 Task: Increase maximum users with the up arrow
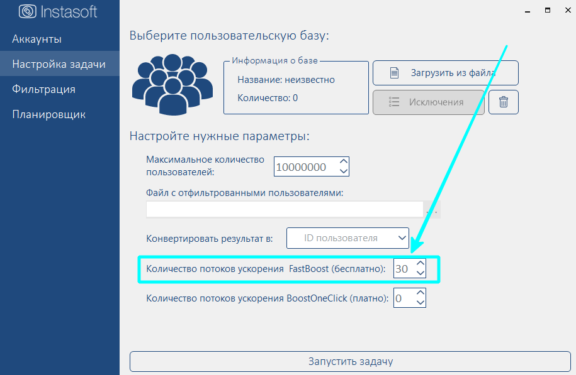pyautogui.click(x=344, y=161)
